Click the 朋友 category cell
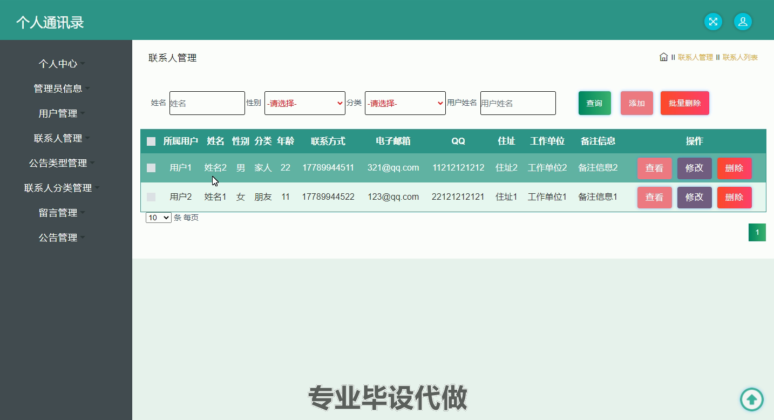Viewport: 774px width, 420px height. (x=263, y=197)
